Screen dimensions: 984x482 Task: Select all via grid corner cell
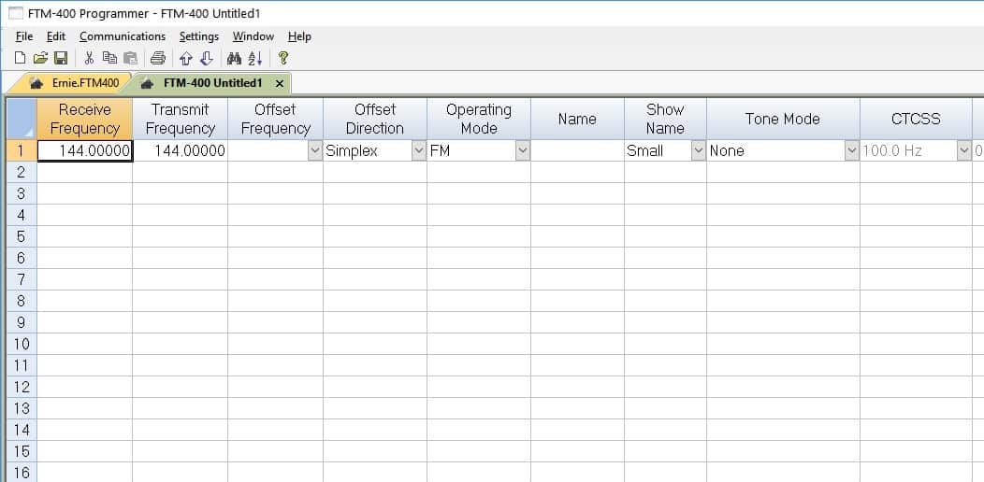click(x=22, y=119)
